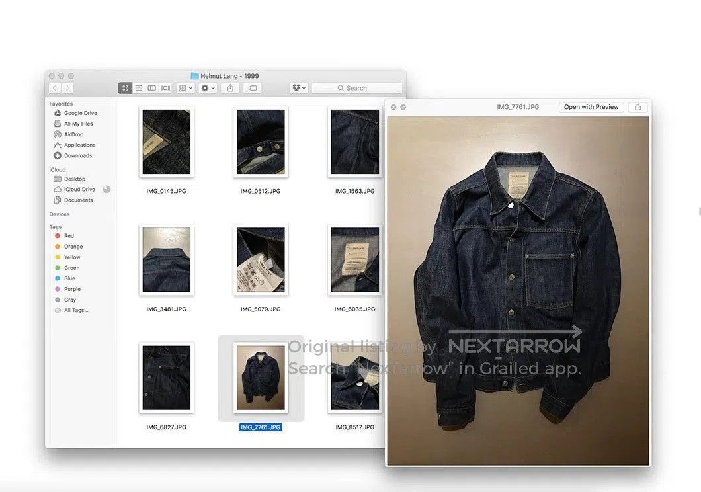Click the IMG_5079.JPG file name
Screen dimensions: 701x492
tap(261, 309)
